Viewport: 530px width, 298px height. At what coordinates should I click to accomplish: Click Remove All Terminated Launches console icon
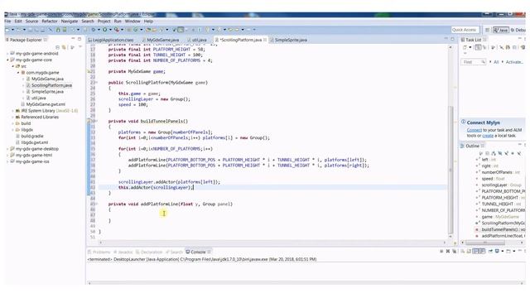(455, 251)
